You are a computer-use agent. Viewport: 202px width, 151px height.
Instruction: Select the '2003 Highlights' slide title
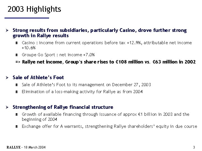tap(34, 10)
